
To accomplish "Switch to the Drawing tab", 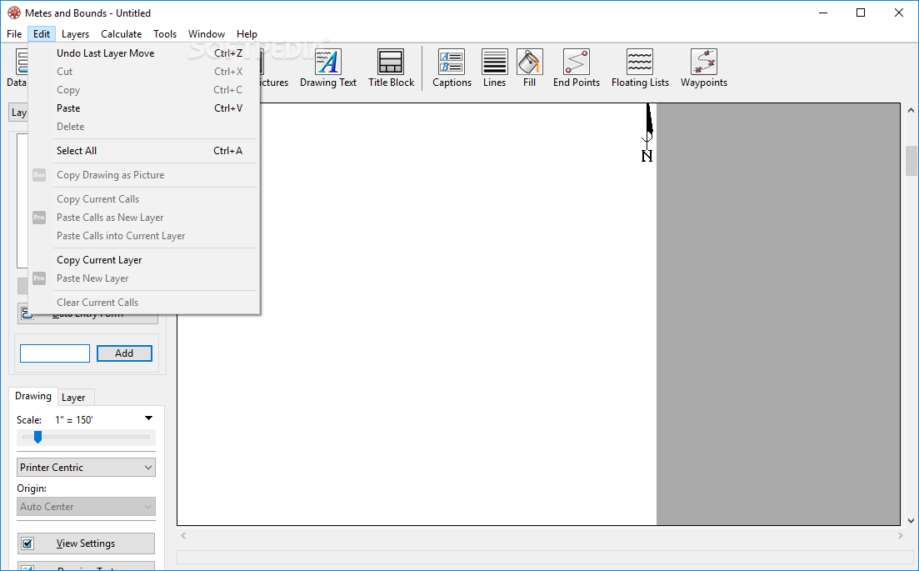I will click(33, 396).
